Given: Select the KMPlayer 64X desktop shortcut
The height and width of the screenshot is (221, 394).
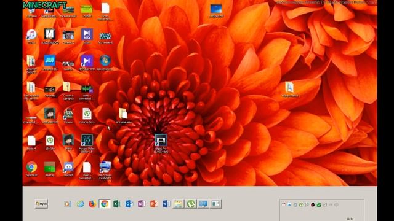Looking at the screenshot, I should [87, 63].
